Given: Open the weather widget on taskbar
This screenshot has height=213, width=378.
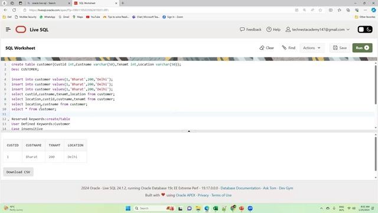Looking at the screenshot, I should [x=14, y=208].
